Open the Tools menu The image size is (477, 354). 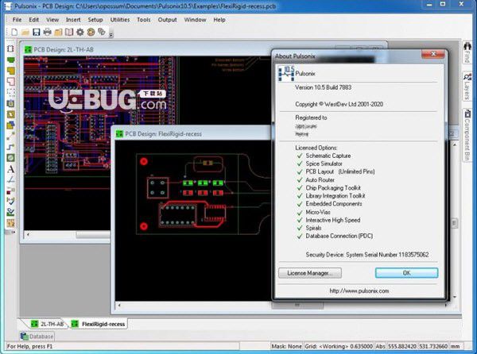coord(144,20)
